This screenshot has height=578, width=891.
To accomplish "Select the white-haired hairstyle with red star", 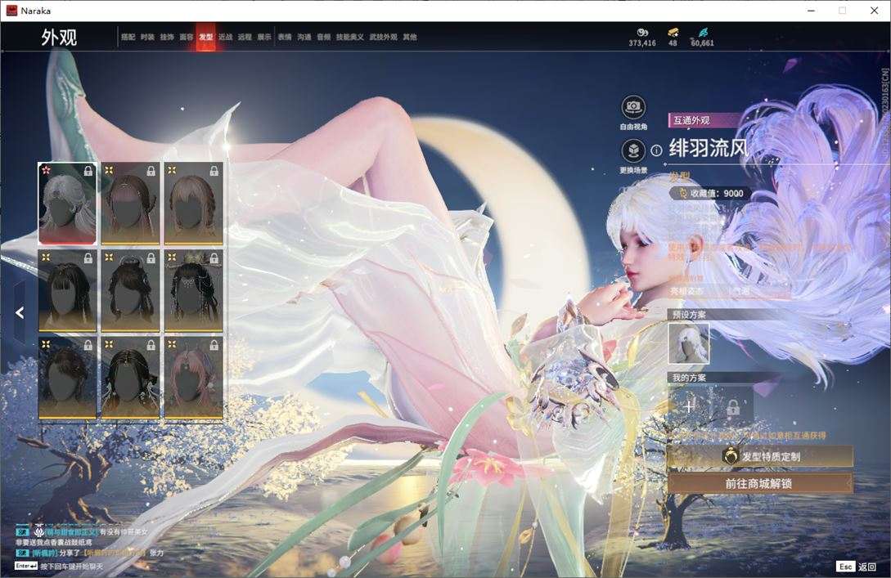I will pos(67,204).
